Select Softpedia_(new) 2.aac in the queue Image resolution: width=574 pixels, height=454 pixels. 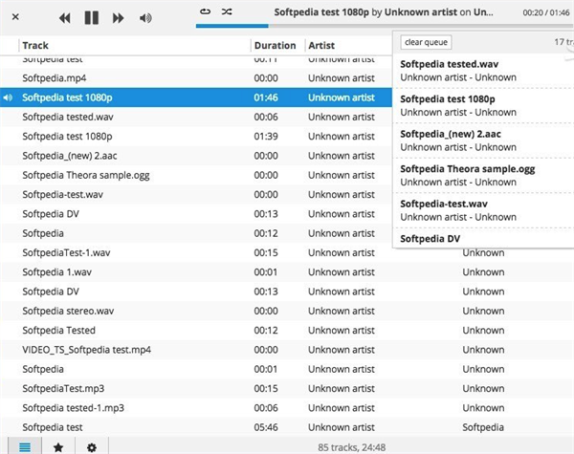pos(483,141)
